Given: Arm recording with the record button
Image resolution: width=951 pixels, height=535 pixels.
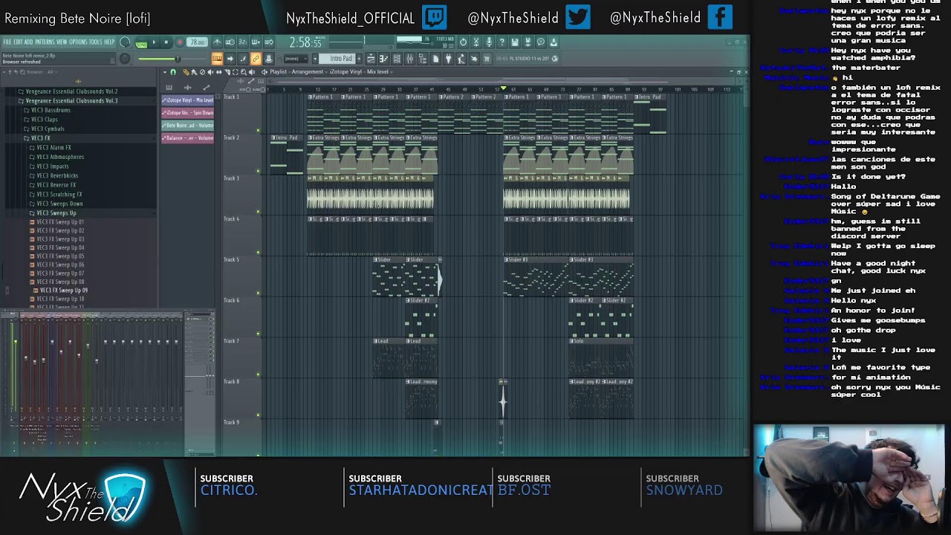Looking at the screenshot, I should [x=180, y=42].
